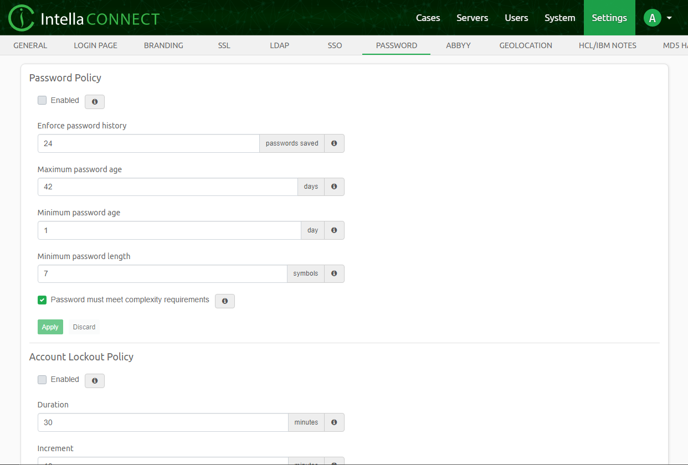This screenshot has height=465, width=688.
Task: Switch to the LDAP tab
Action: tap(279, 45)
